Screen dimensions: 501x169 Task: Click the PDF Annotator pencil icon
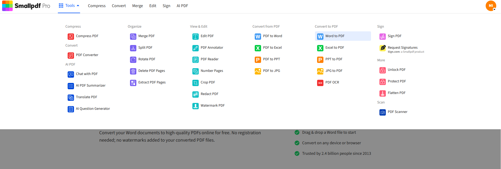click(196, 48)
